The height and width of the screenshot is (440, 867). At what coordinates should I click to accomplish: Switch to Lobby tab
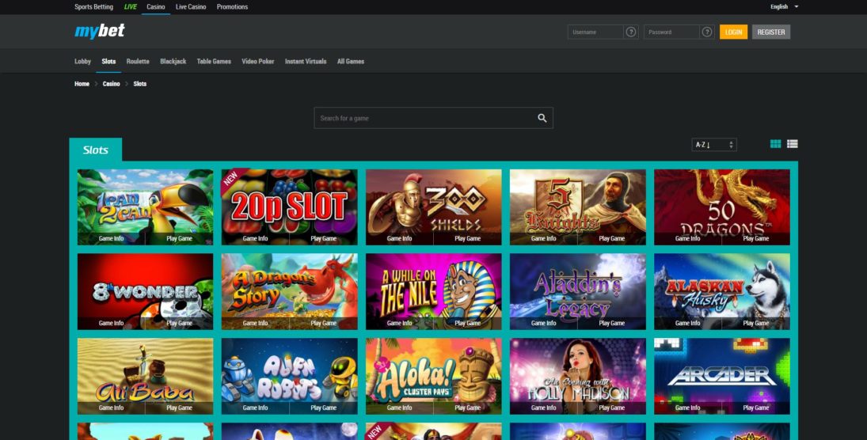click(82, 62)
